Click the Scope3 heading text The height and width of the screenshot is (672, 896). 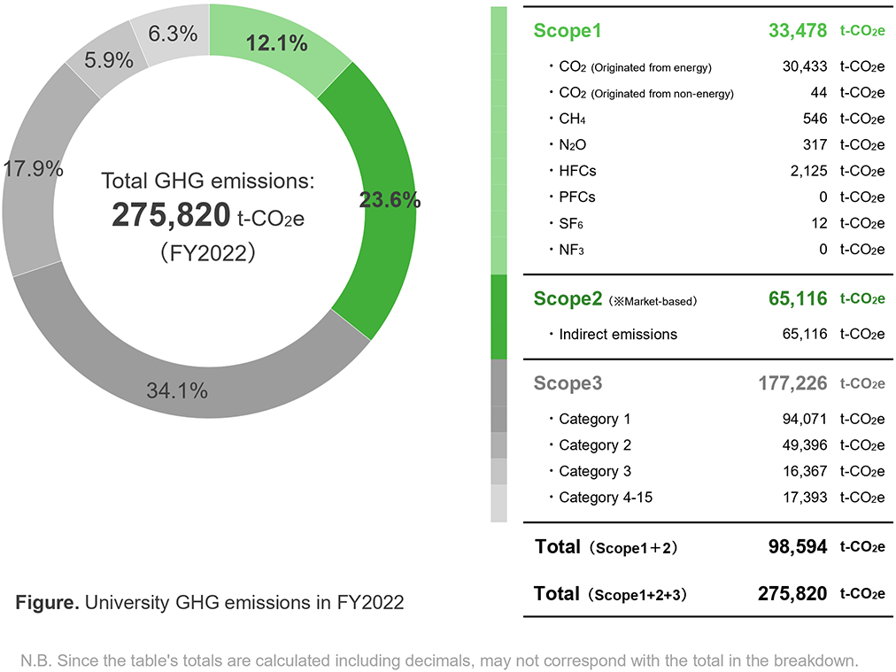pyautogui.click(x=567, y=383)
